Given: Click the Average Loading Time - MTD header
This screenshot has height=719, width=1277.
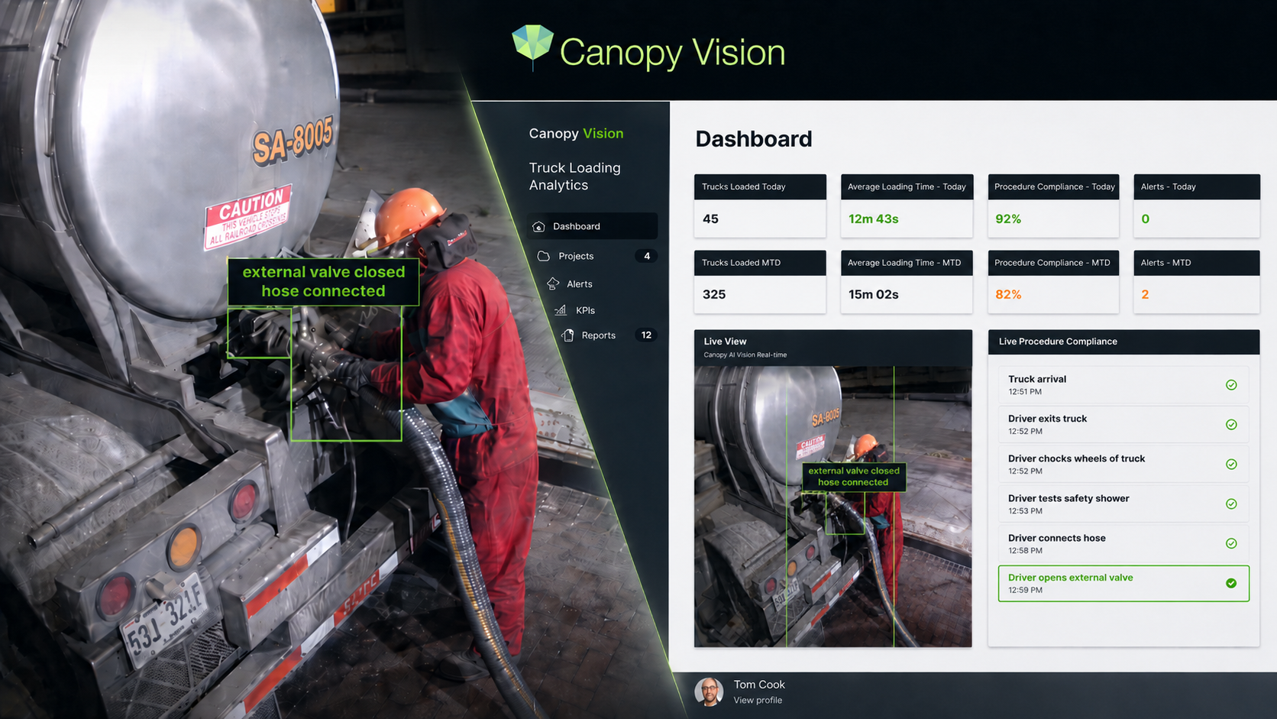Looking at the screenshot, I should coord(907,263).
